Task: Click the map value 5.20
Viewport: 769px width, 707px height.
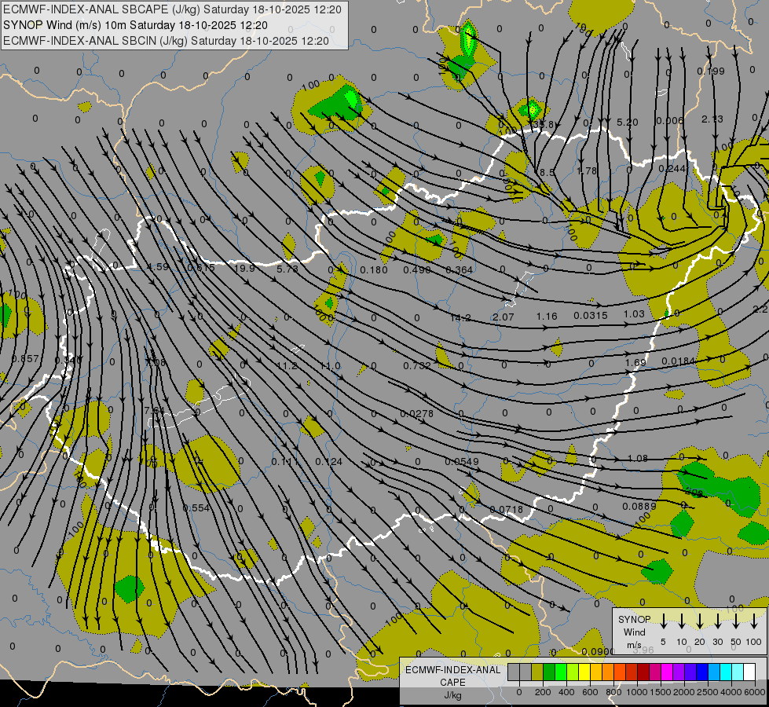Action: pos(628,123)
